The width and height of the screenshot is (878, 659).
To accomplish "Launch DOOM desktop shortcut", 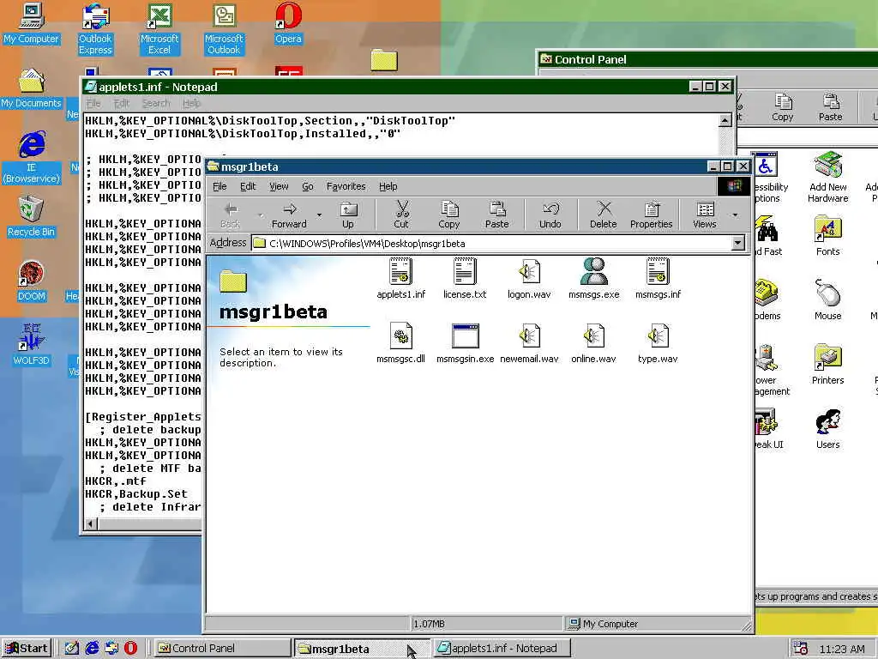I will [x=32, y=281].
